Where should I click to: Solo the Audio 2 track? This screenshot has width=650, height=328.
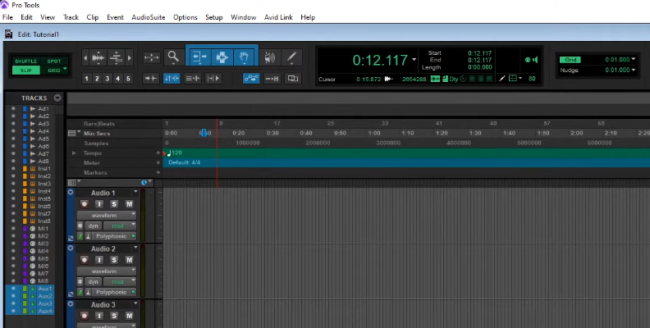(x=114, y=260)
